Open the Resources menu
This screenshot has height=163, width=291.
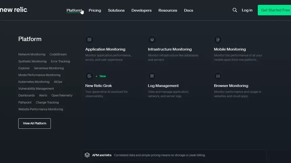pos(168,10)
